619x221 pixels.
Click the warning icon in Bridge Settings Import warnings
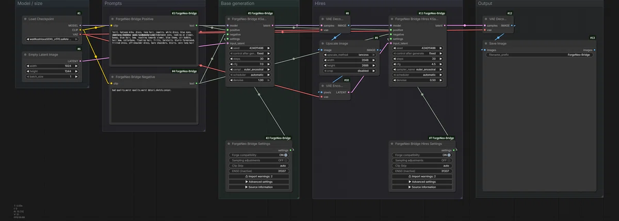247,176
